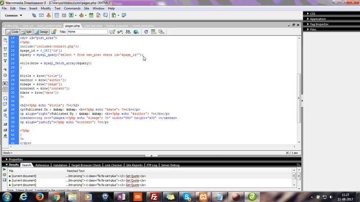Screen dimensions: 360x202
Task: Click the code editor vertical scrollbar
Action: tap(299, 99)
